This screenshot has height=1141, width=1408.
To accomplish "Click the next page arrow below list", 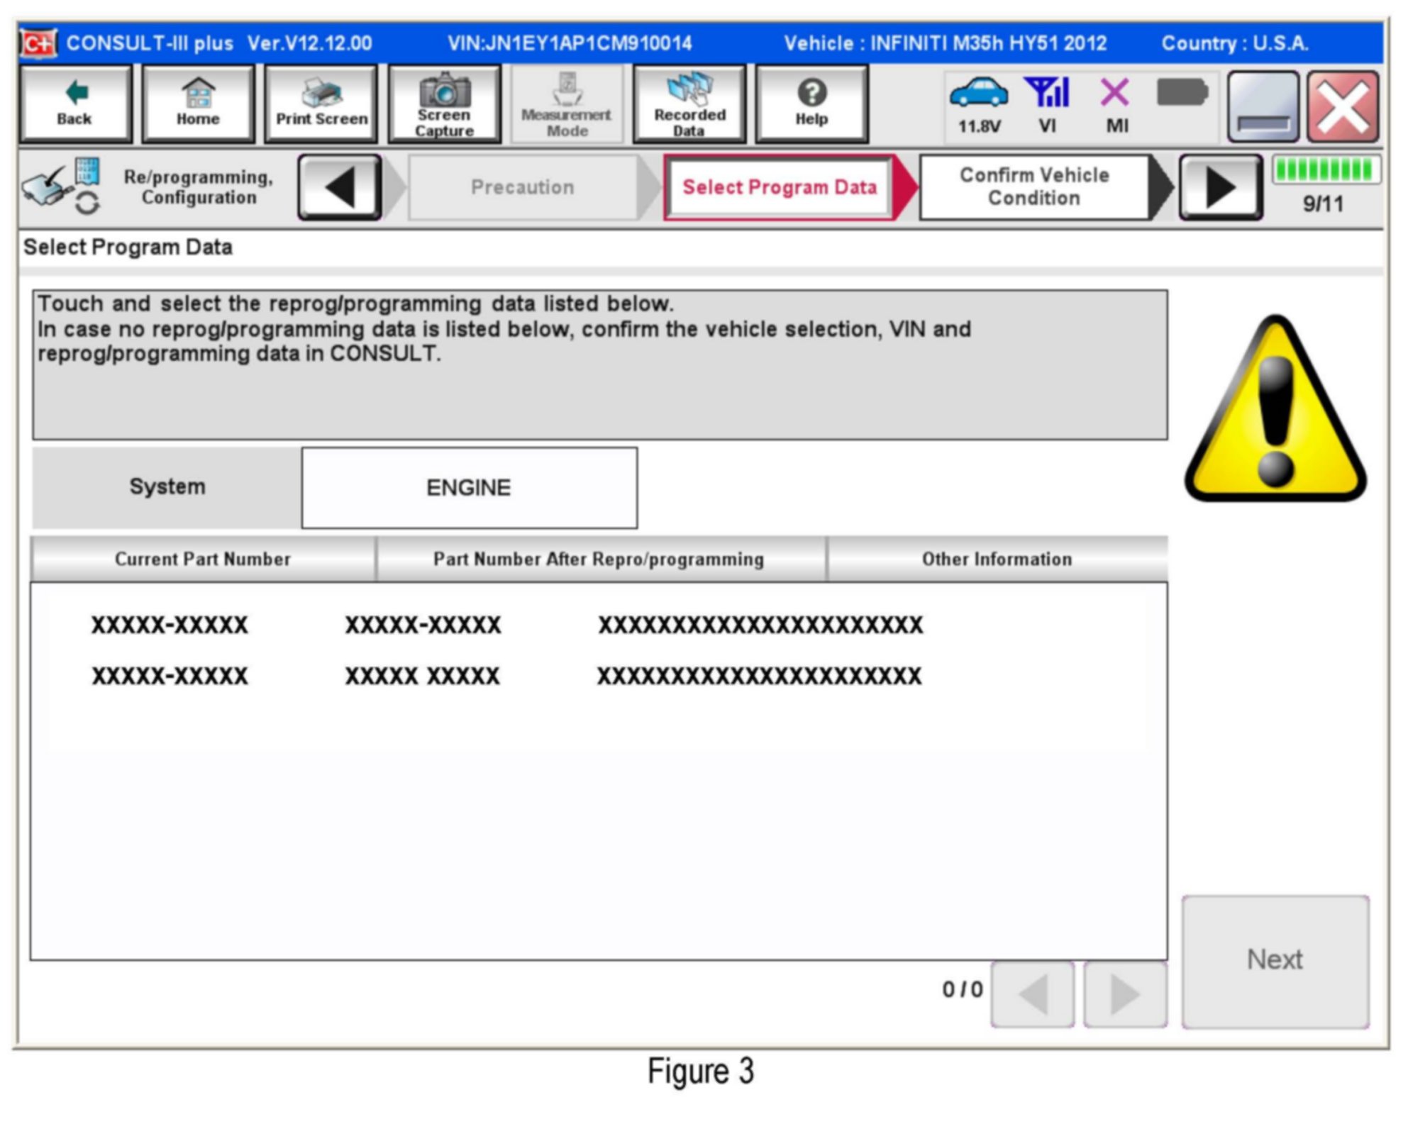I will pos(1124,994).
